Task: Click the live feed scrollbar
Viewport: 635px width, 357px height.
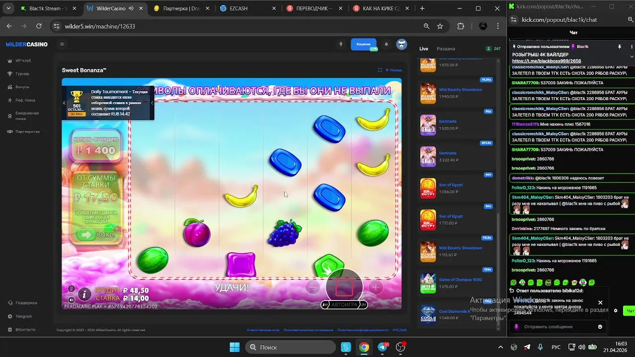Action: pyautogui.click(x=499, y=270)
